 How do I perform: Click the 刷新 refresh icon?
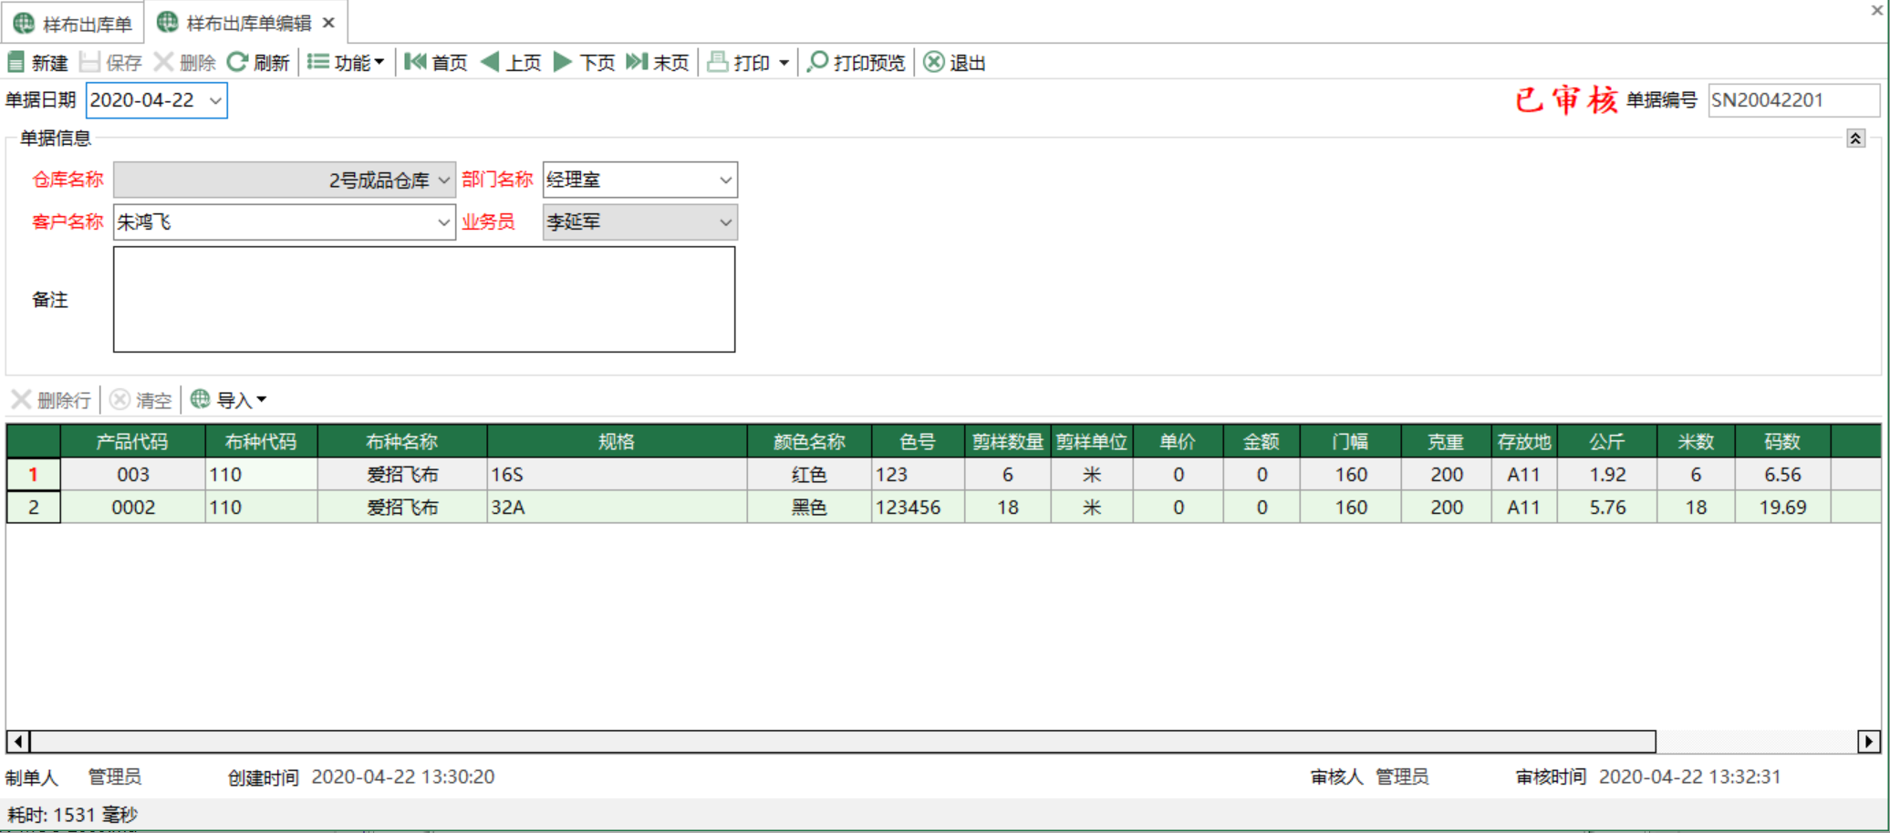pyautogui.click(x=237, y=62)
